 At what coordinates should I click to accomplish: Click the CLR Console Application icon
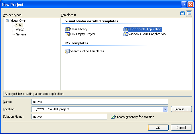click(x=126, y=29)
